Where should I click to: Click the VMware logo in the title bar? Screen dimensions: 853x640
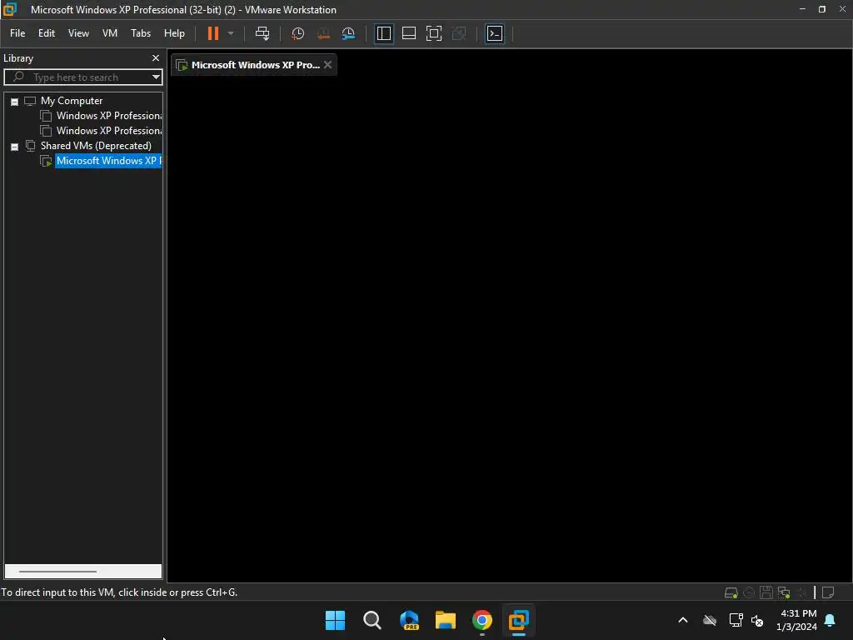click(x=10, y=9)
